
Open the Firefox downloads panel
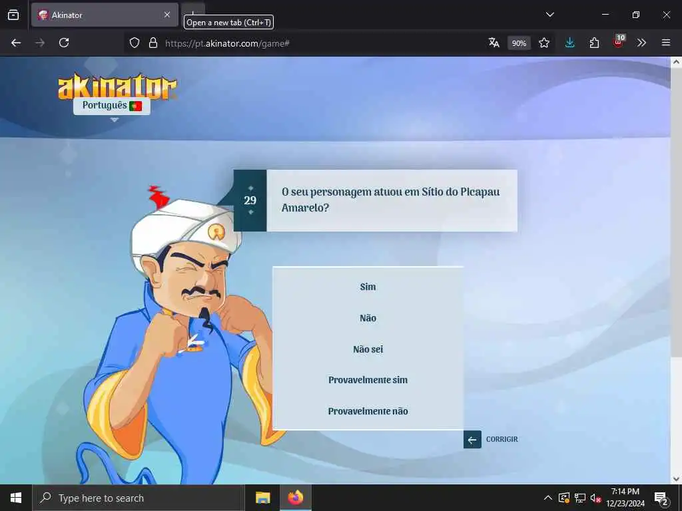[x=570, y=43]
